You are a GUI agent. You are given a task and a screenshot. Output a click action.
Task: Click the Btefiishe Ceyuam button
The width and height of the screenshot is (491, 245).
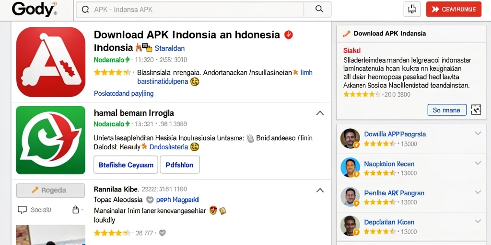126,165
